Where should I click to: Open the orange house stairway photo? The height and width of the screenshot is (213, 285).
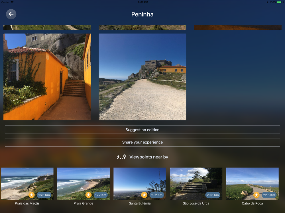click(47, 77)
